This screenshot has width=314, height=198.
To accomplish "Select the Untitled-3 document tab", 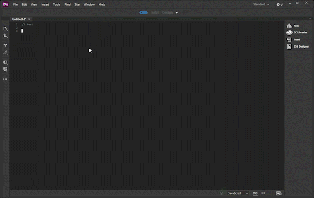I will [x=19, y=19].
